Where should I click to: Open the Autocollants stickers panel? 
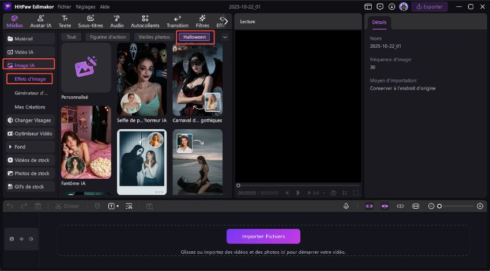pyautogui.click(x=146, y=21)
